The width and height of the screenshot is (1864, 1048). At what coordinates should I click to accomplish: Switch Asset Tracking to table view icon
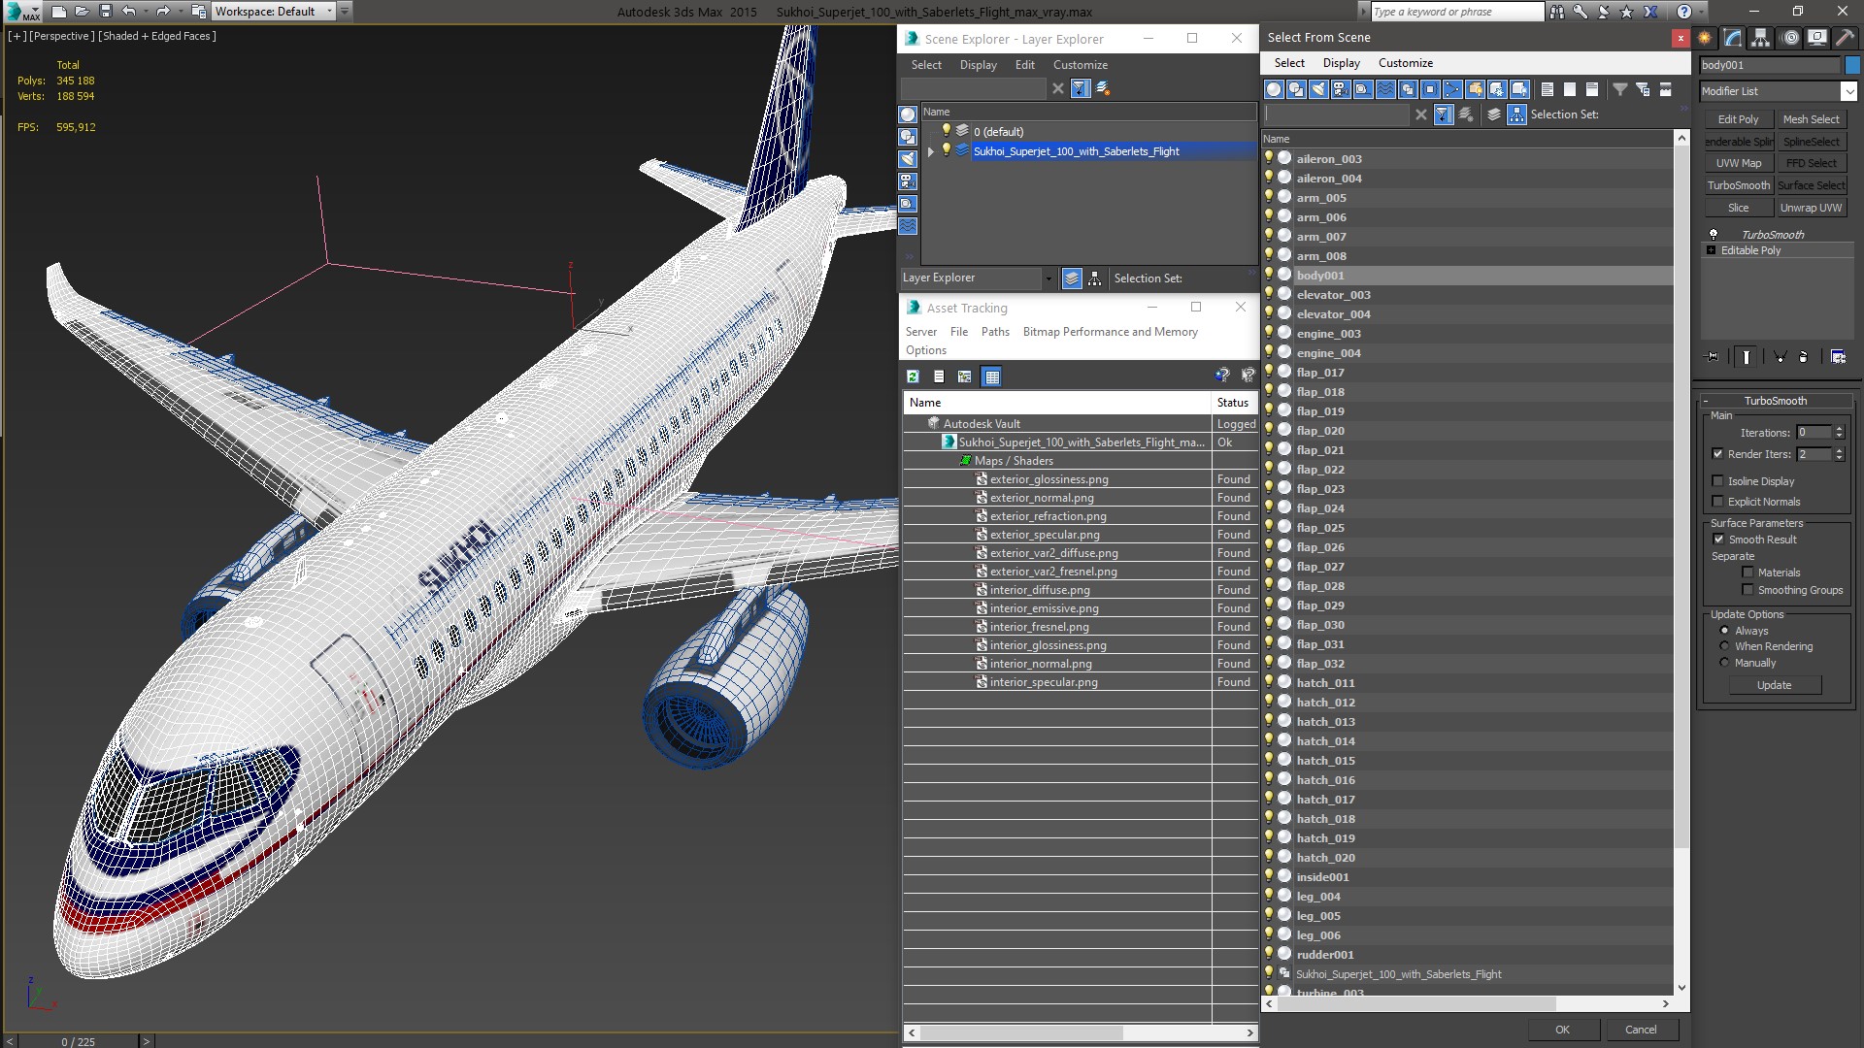[991, 377]
